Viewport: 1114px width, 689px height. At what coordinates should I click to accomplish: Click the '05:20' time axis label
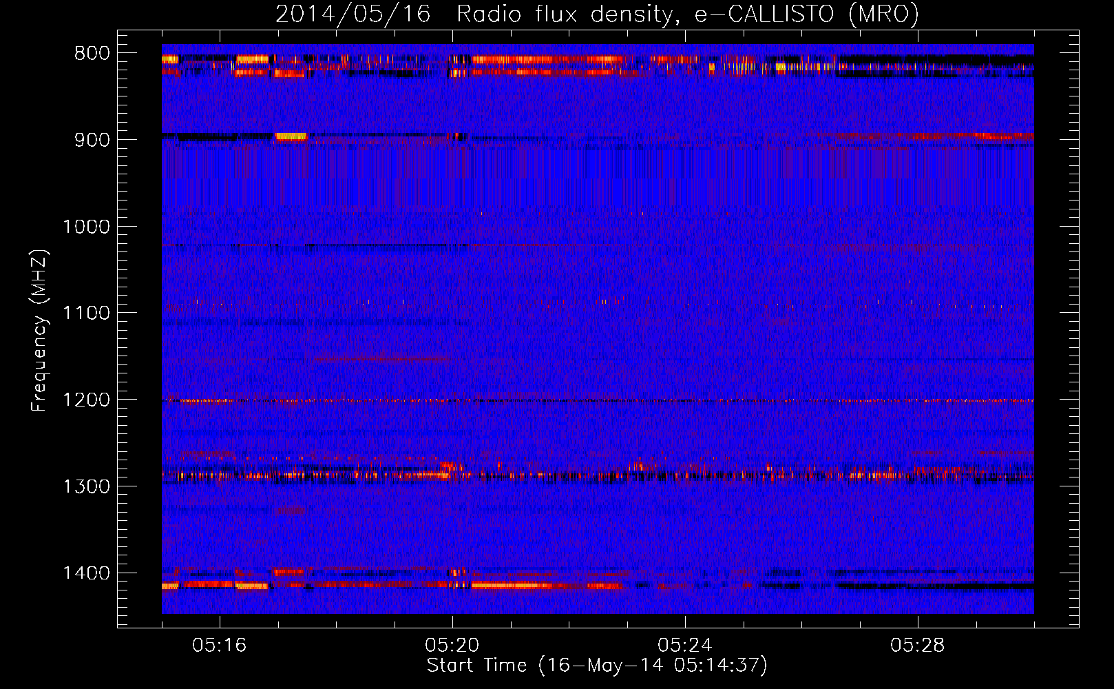452,646
